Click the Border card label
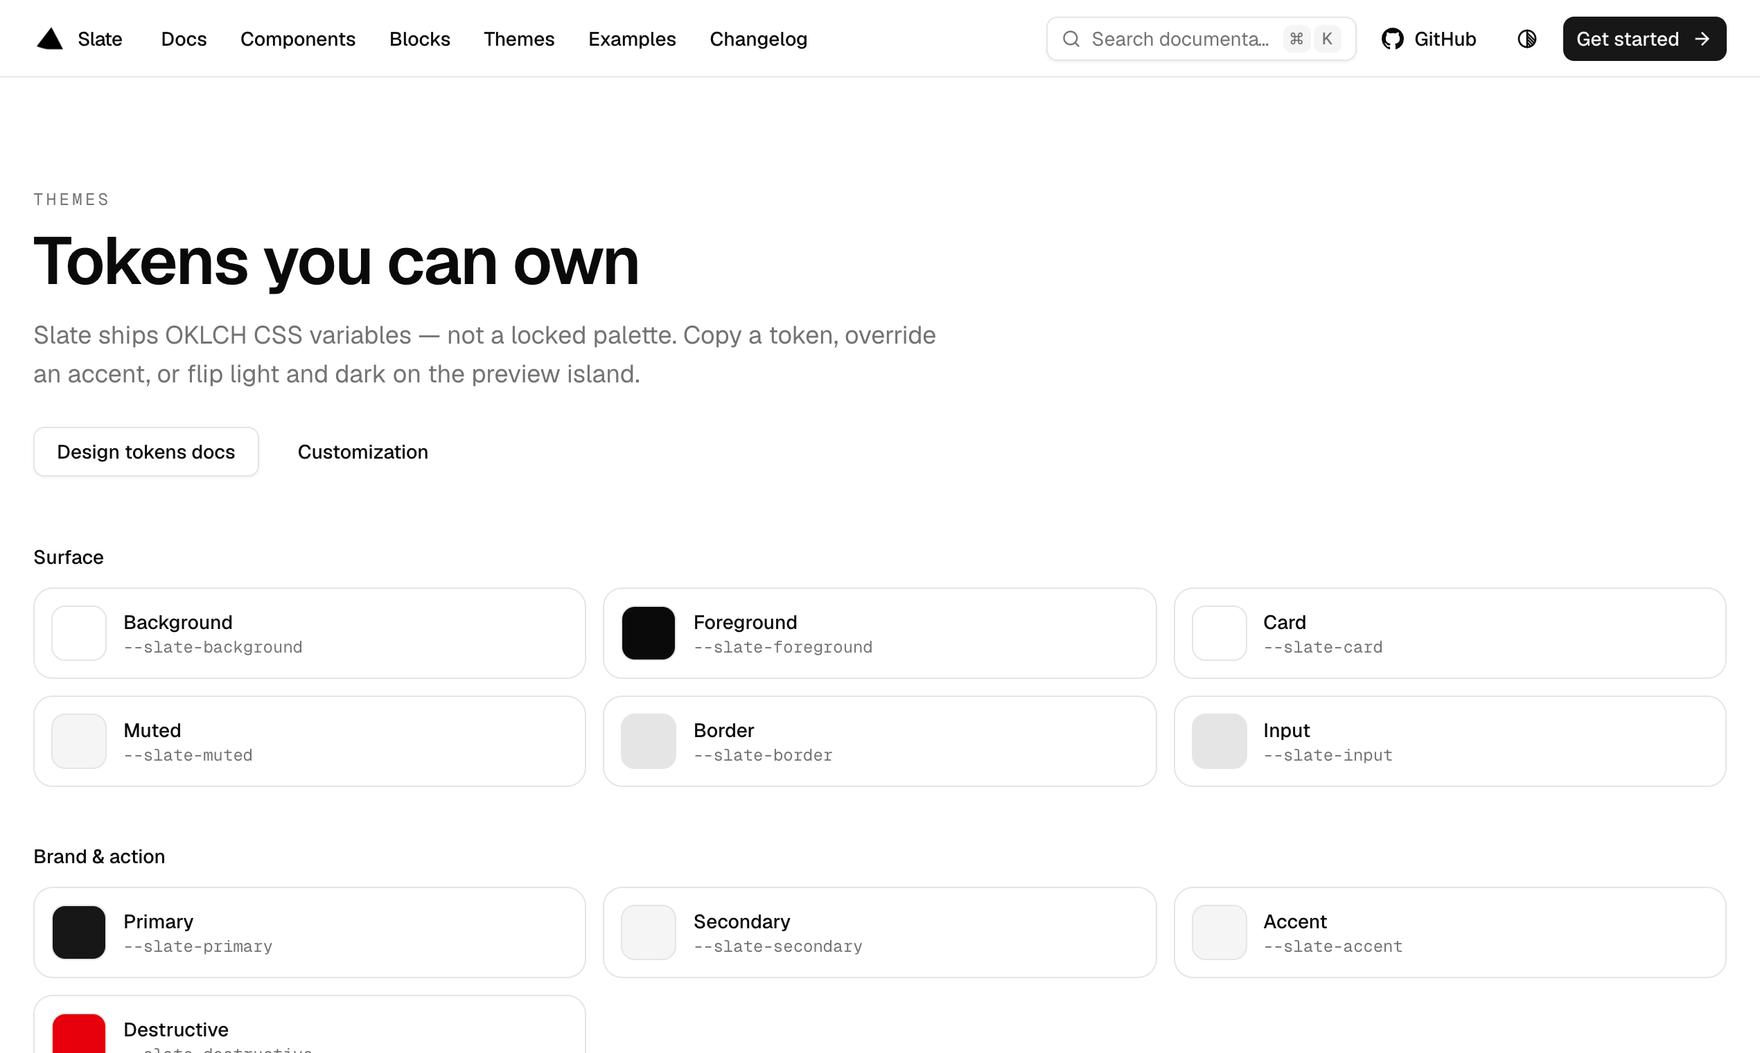This screenshot has width=1760, height=1053. (x=724, y=730)
